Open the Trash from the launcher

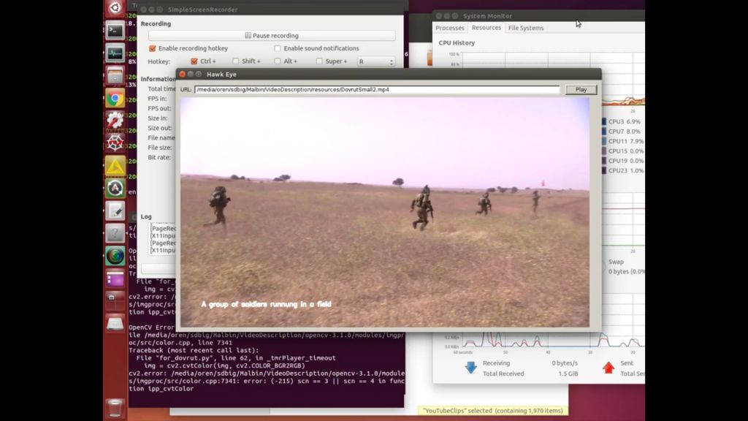pos(115,408)
